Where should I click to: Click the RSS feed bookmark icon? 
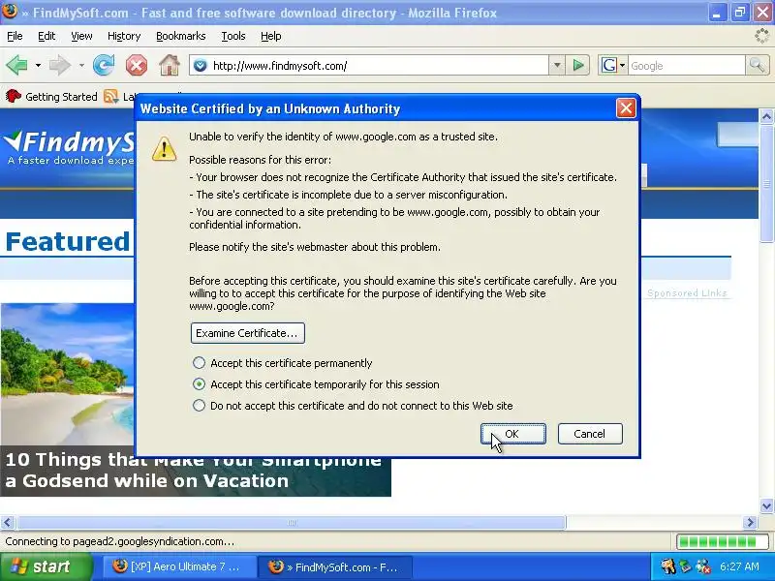click(110, 96)
